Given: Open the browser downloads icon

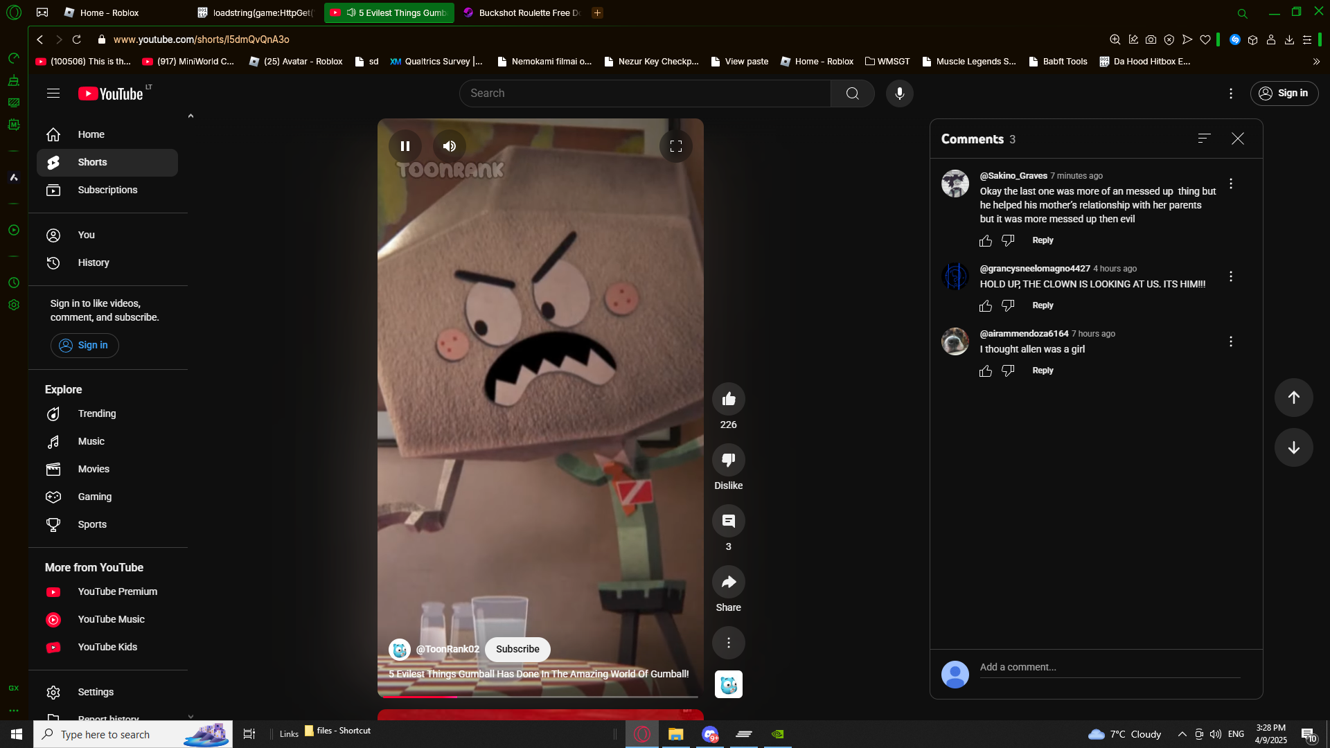Looking at the screenshot, I should [1289, 39].
